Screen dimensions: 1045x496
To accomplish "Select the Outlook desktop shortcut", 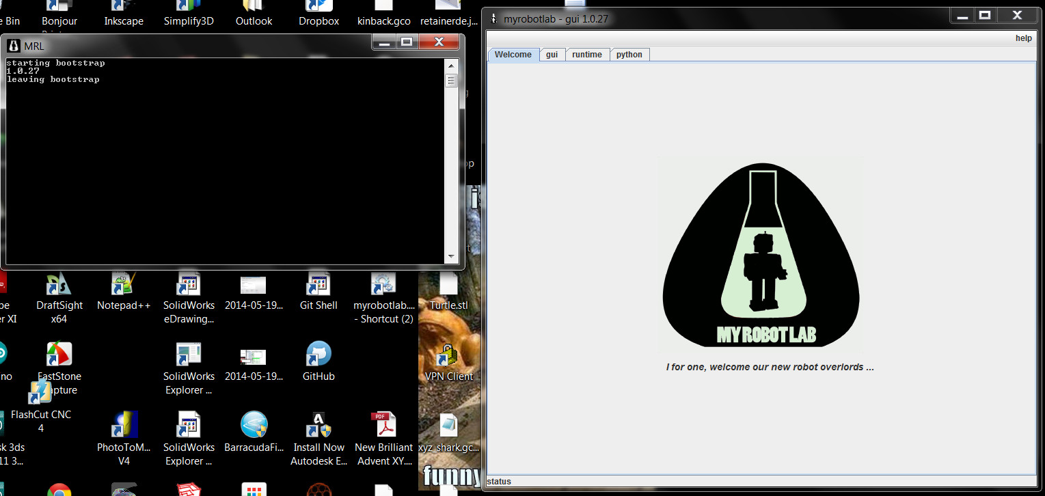I will (254, 14).
